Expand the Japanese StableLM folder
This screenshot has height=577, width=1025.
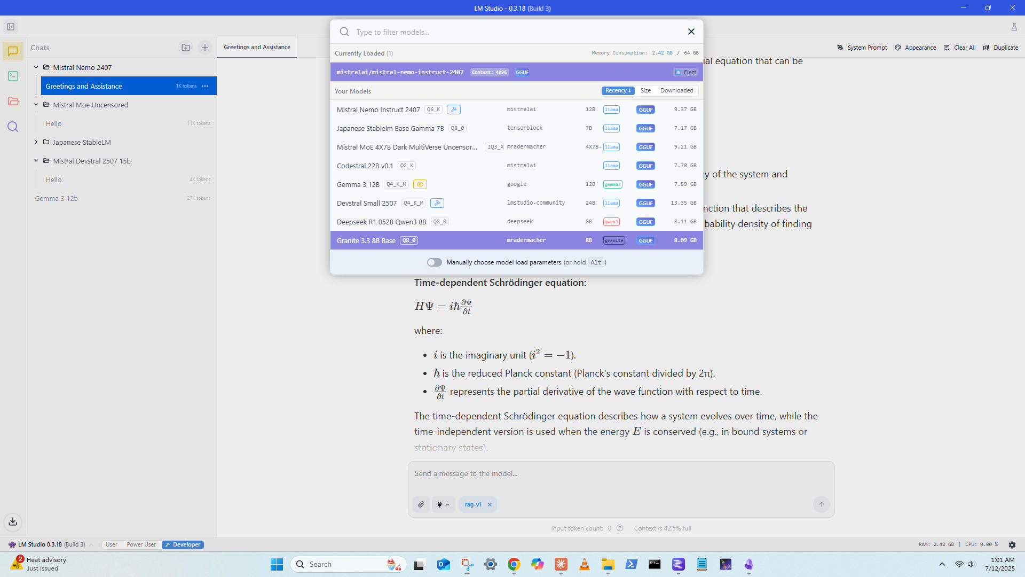coord(36,142)
